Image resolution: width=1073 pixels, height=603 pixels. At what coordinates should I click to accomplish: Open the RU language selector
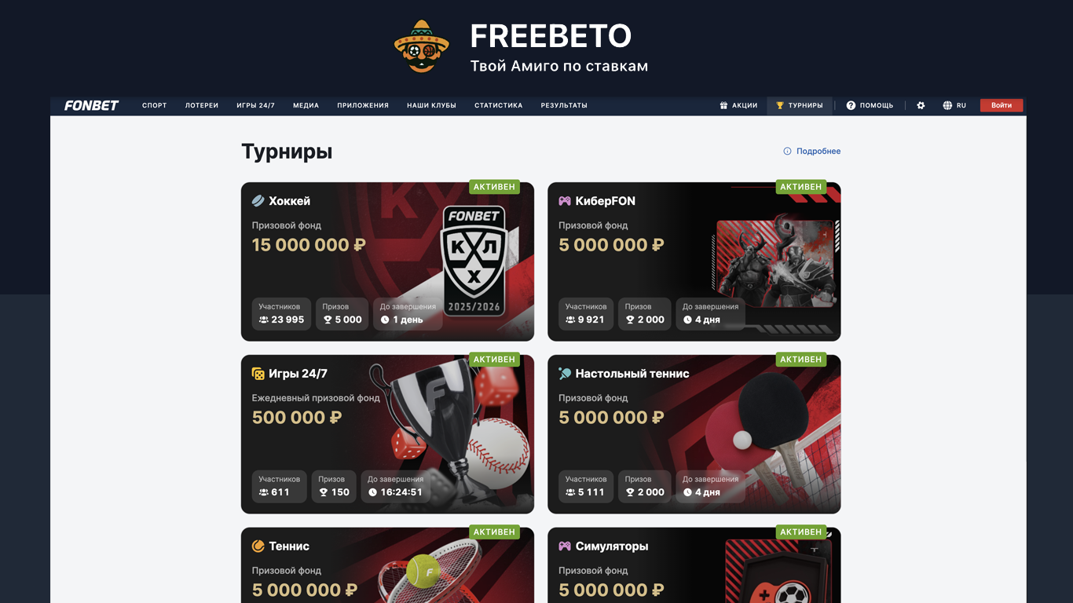[x=955, y=105]
